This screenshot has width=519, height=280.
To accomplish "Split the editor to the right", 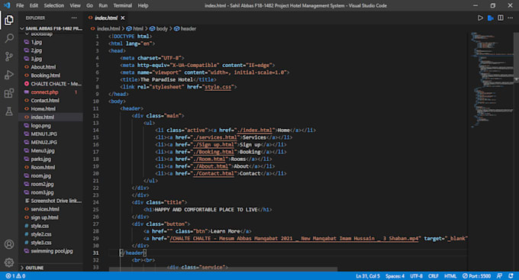I will (x=501, y=18).
